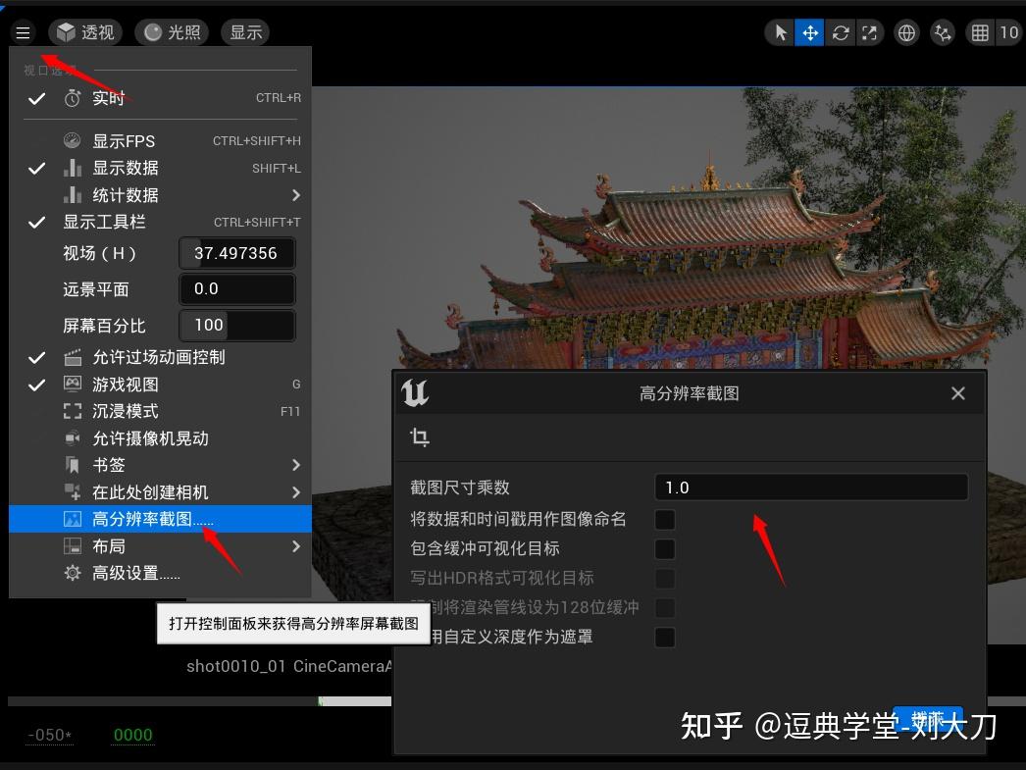Viewport: 1026px width, 770px height.
Task: Expand the 布局 submenu
Action: [108, 545]
